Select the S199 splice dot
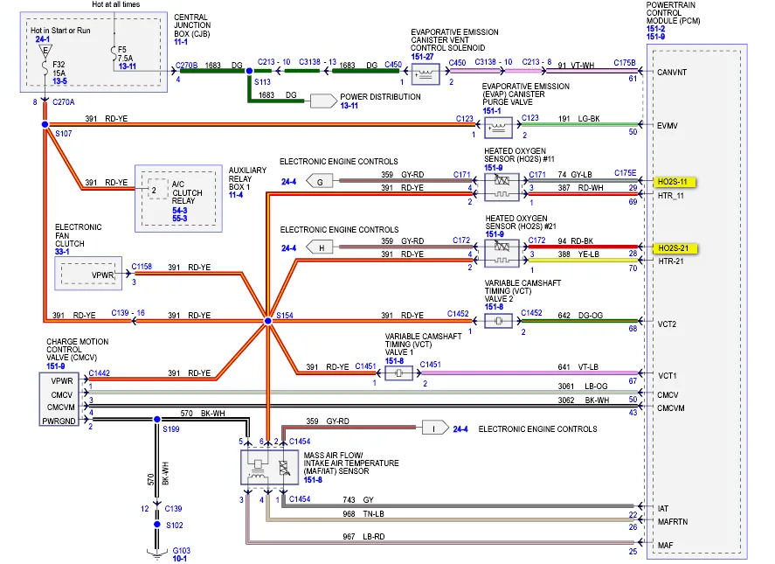Viewport: 775px width, 564px height. point(157,420)
